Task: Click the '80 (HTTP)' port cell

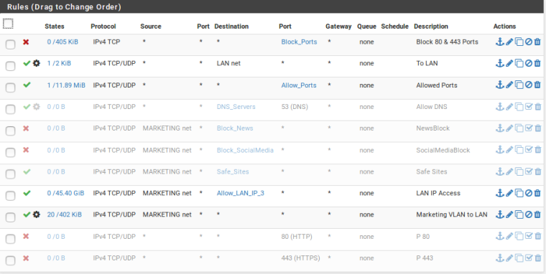Action: click(297, 237)
